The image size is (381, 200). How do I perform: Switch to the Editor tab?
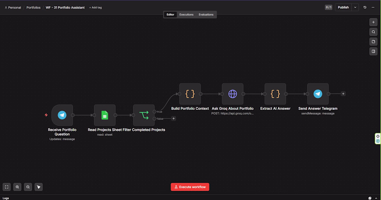pos(170,15)
